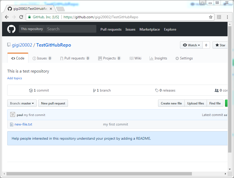234x178 pixels.
Task: Open the Wiki tab
Action: [x=135, y=58]
